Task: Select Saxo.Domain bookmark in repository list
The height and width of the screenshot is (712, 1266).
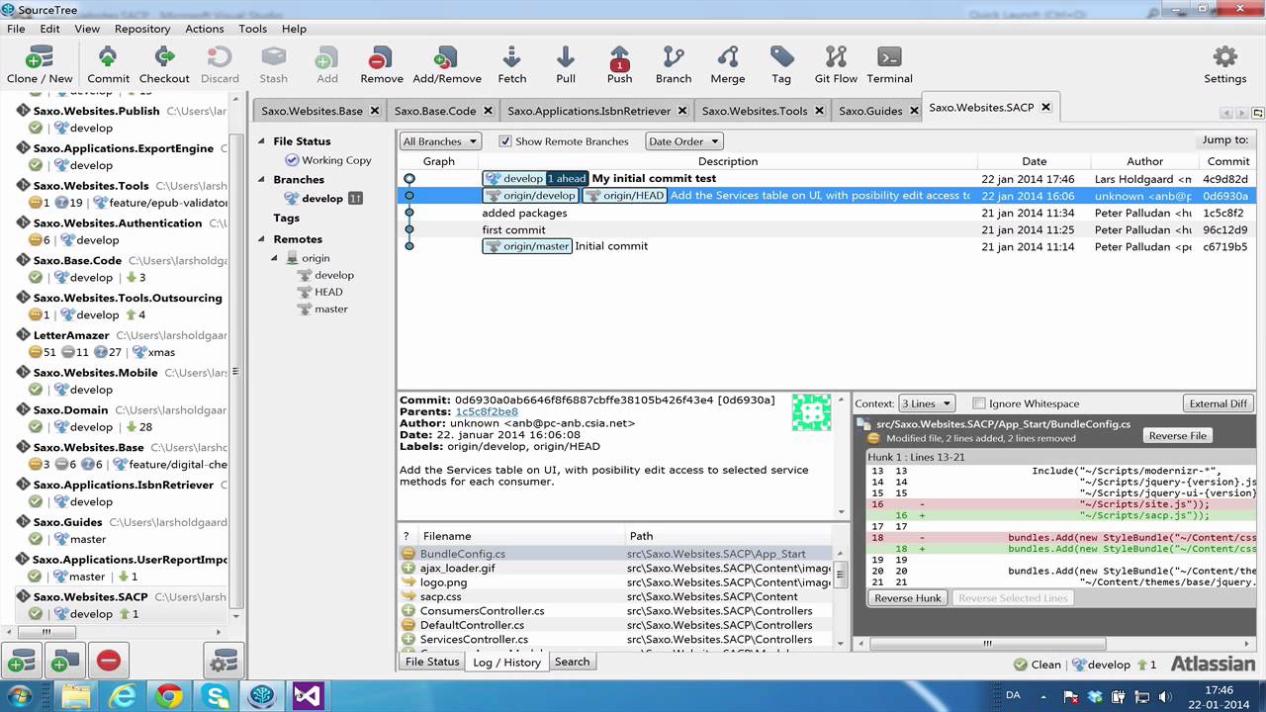Action: coord(70,410)
